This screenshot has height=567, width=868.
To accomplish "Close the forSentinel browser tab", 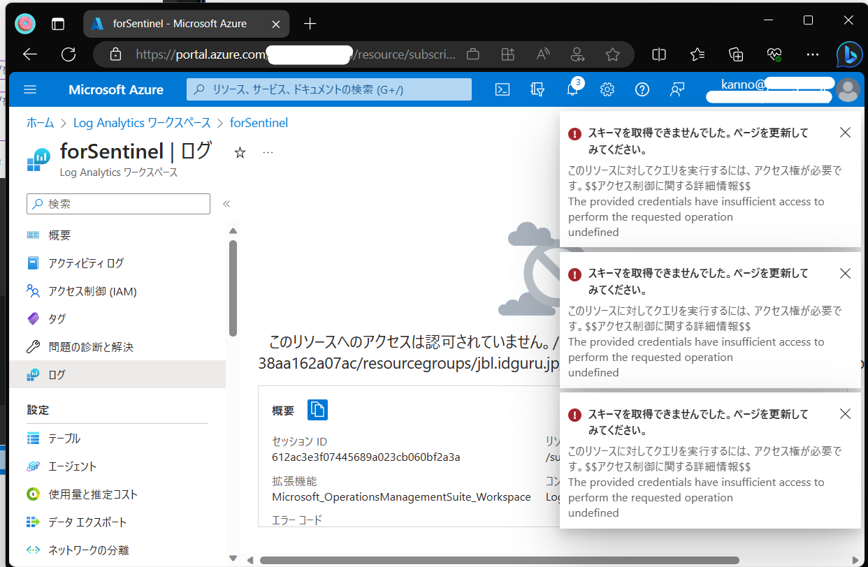I will [276, 24].
